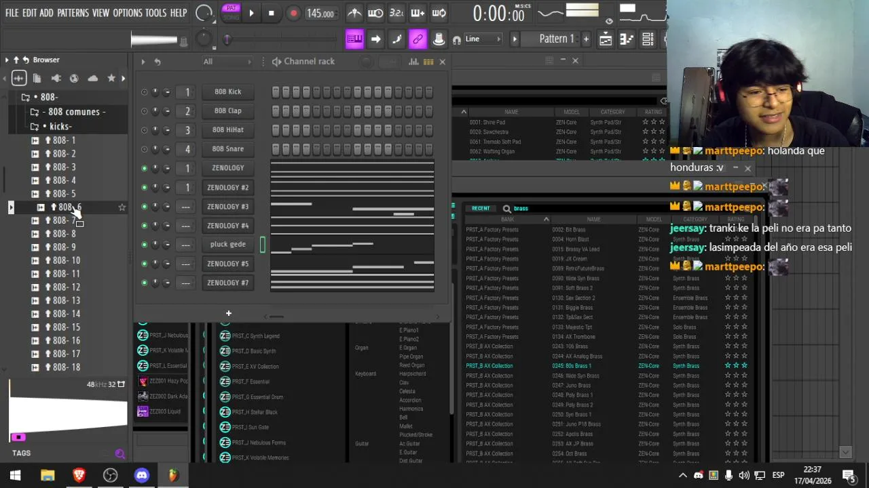This screenshot has width=869, height=488.
Task: Mute the ZENOLOGY #3 channel
Action: [x=144, y=206]
